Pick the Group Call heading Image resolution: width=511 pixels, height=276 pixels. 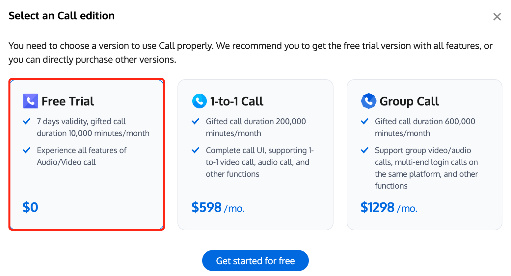[x=409, y=101]
